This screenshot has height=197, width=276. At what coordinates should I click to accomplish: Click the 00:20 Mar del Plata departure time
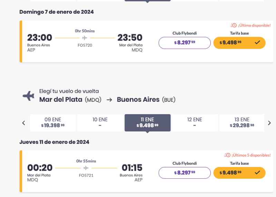[x=40, y=168]
